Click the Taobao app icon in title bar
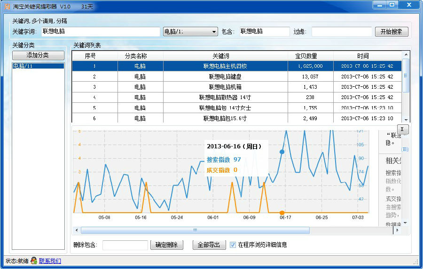Viewport: 423px width, 269px height. tap(7, 7)
